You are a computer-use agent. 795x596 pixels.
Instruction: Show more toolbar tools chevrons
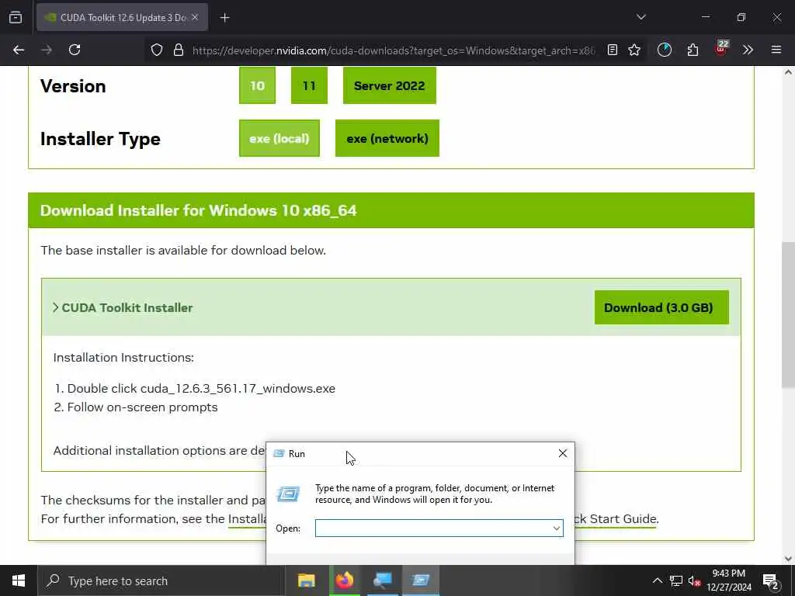pos(748,50)
